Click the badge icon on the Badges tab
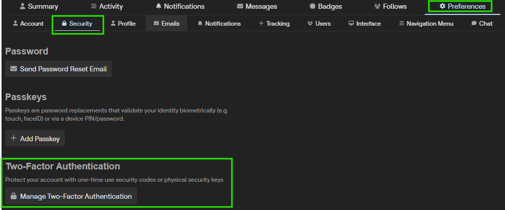The width and height of the screenshot is (505, 210). click(x=313, y=7)
